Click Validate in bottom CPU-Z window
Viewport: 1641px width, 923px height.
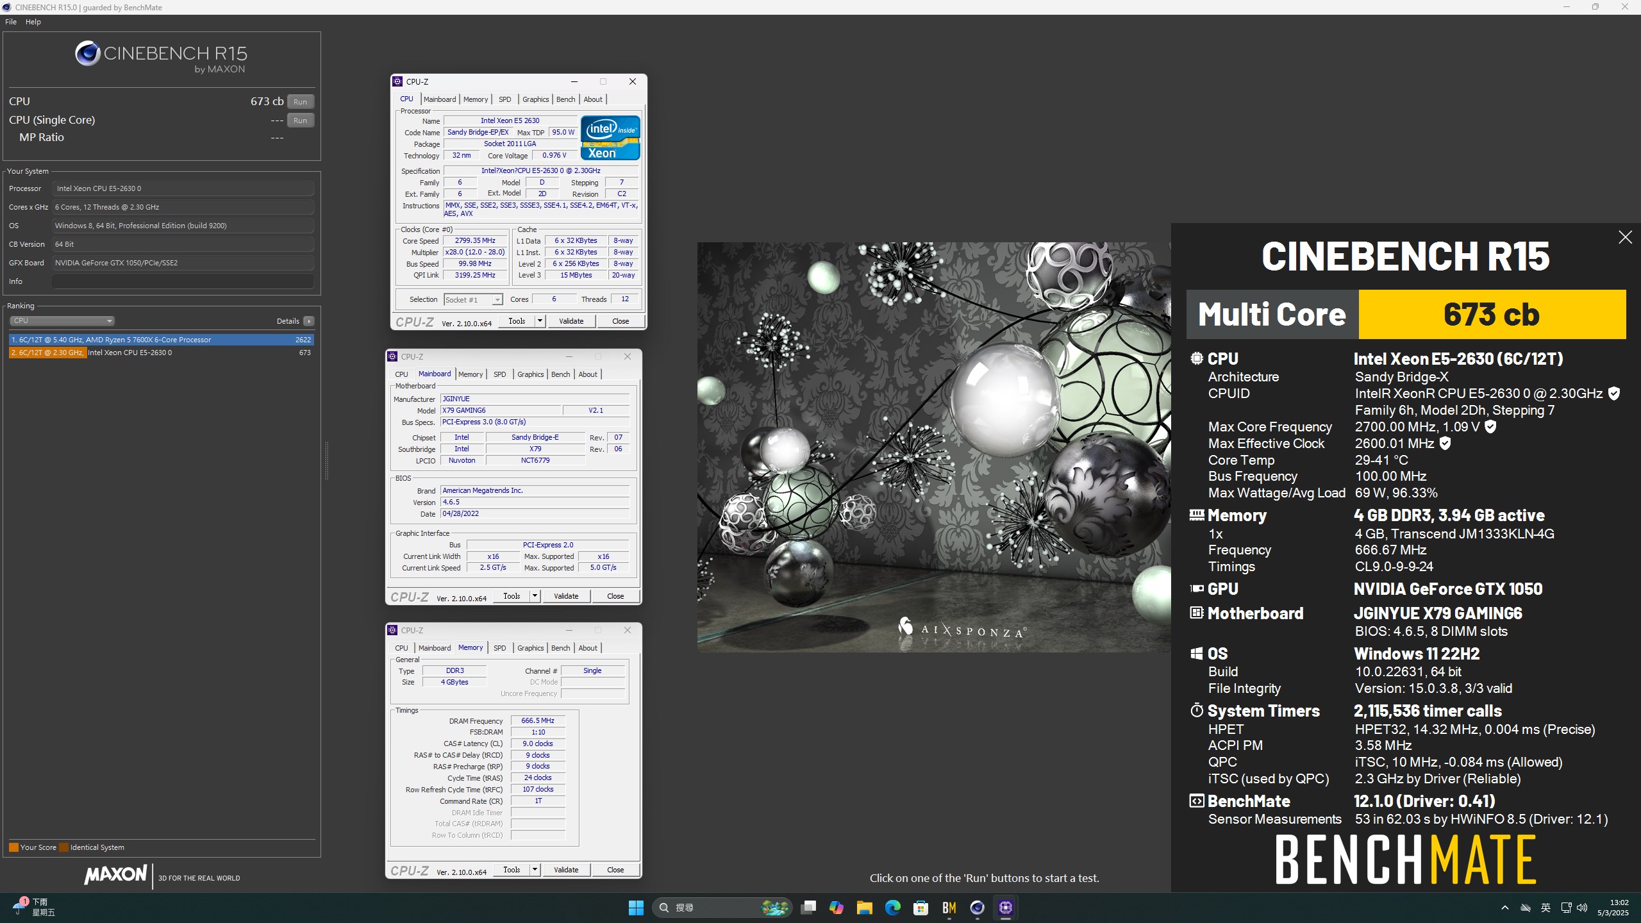pos(566,870)
